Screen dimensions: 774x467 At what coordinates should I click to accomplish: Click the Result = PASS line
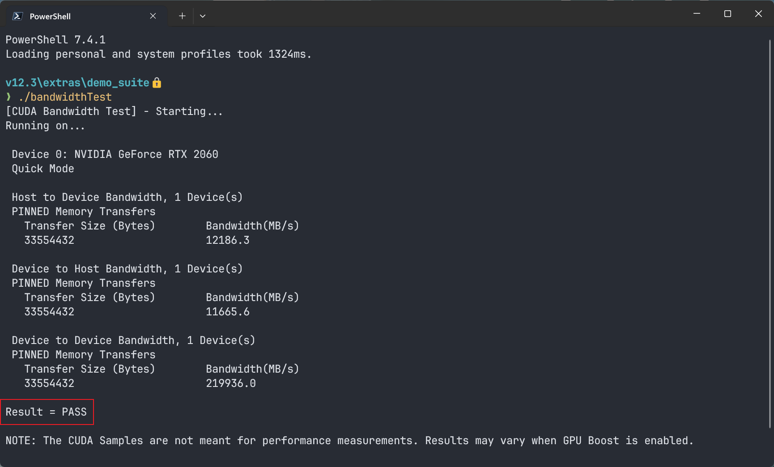47,412
